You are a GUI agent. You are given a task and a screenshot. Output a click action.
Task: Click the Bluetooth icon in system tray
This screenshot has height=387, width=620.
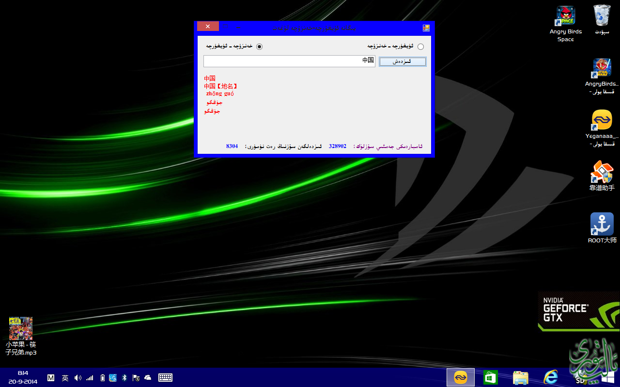click(x=124, y=378)
